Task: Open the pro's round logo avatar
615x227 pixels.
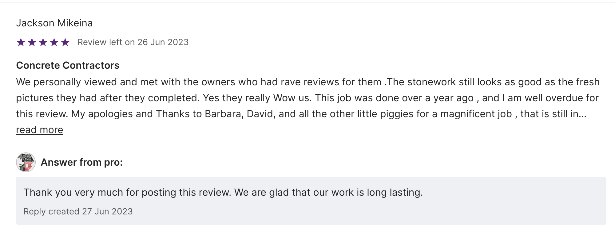Action: point(26,162)
